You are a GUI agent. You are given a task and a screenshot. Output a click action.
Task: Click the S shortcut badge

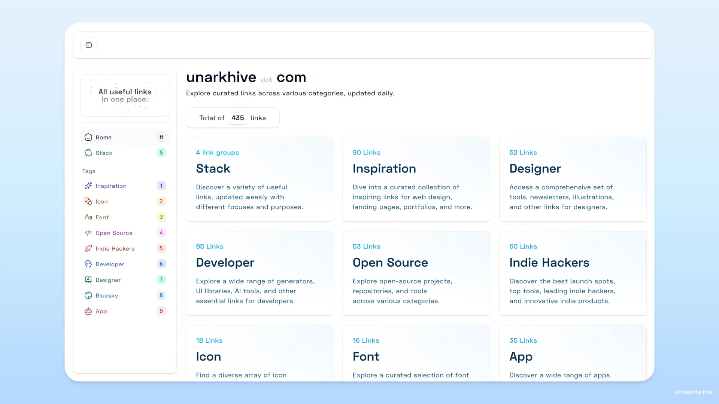(x=161, y=153)
